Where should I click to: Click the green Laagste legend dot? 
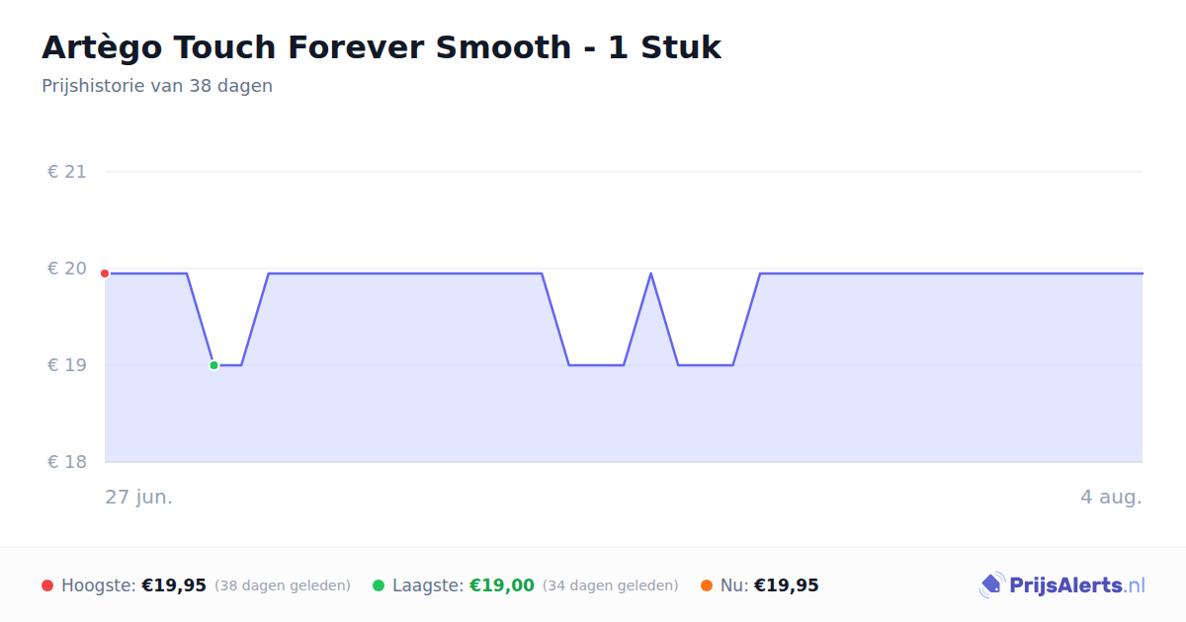point(379,585)
